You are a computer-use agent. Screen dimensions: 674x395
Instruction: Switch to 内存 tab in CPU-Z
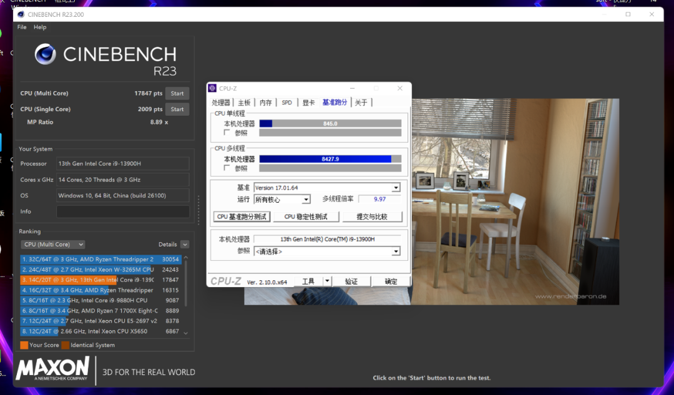click(266, 102)
